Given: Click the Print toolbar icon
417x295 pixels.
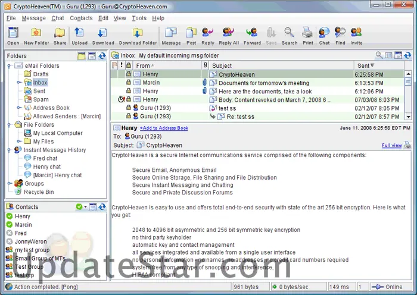Looking at the screenshot, I should [x=308, y=36].
